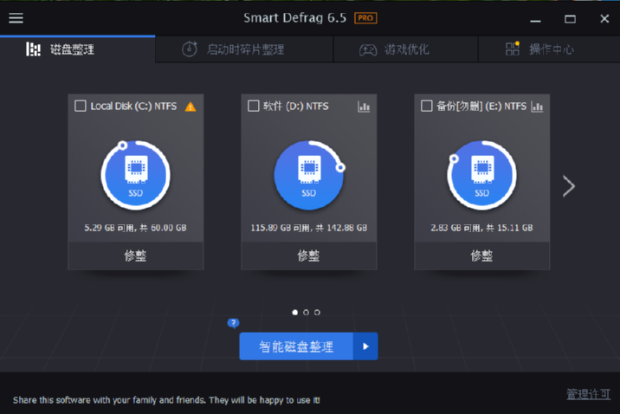
Task: Click the warning triangle on Local Disk C
Action: (191, 107)
